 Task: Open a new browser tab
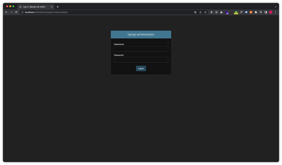tap(58, 7)
